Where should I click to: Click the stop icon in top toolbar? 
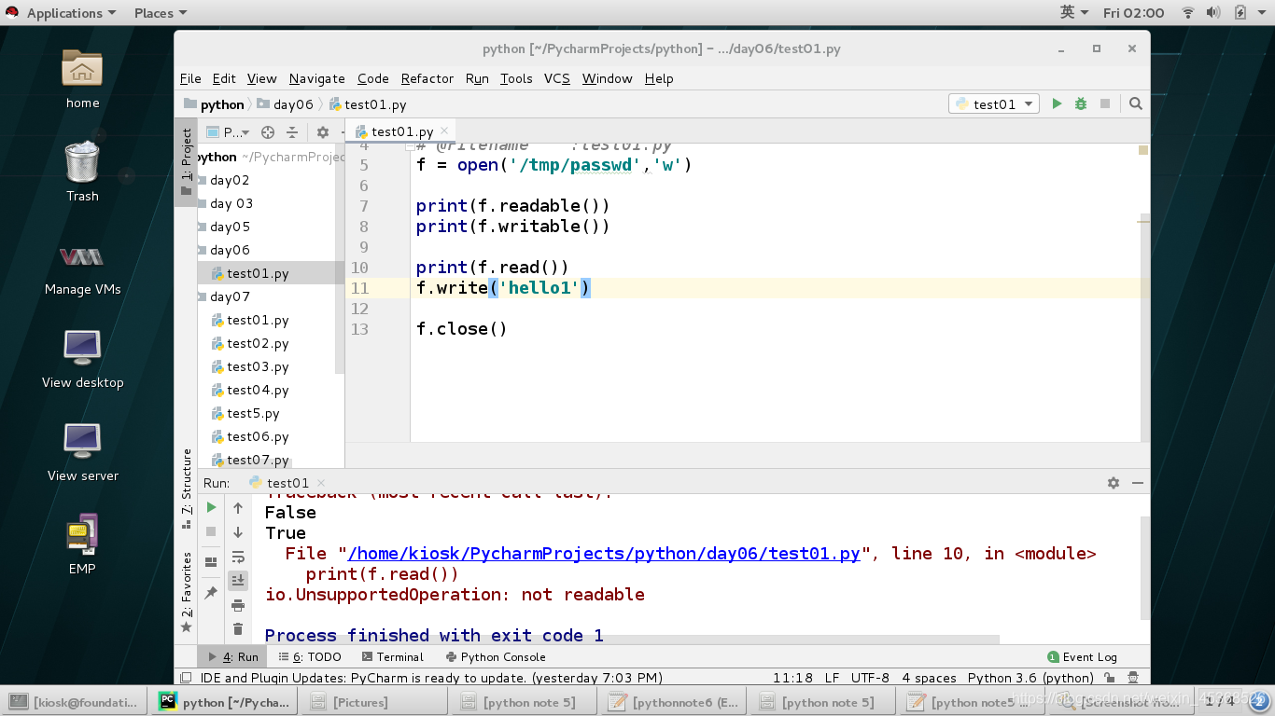[x=1105, y=104]
